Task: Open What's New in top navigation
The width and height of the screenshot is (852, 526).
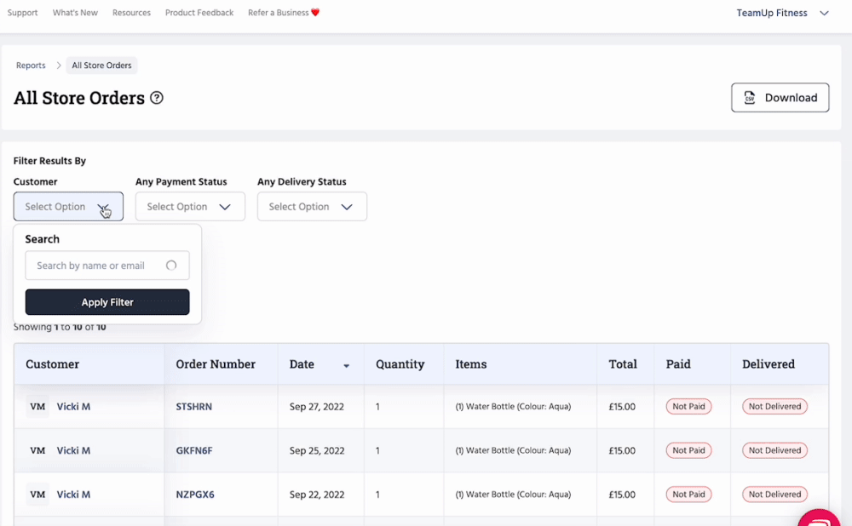Action: 75,13
